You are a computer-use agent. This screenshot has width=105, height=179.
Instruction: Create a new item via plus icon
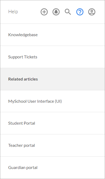(x=44, y=12)
